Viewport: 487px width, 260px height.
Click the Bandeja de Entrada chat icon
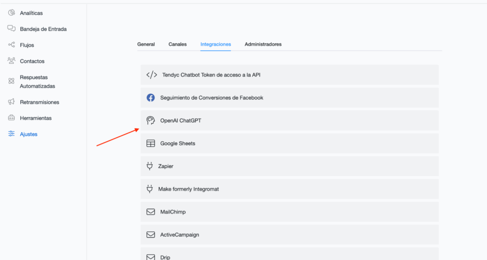(11, 29)
